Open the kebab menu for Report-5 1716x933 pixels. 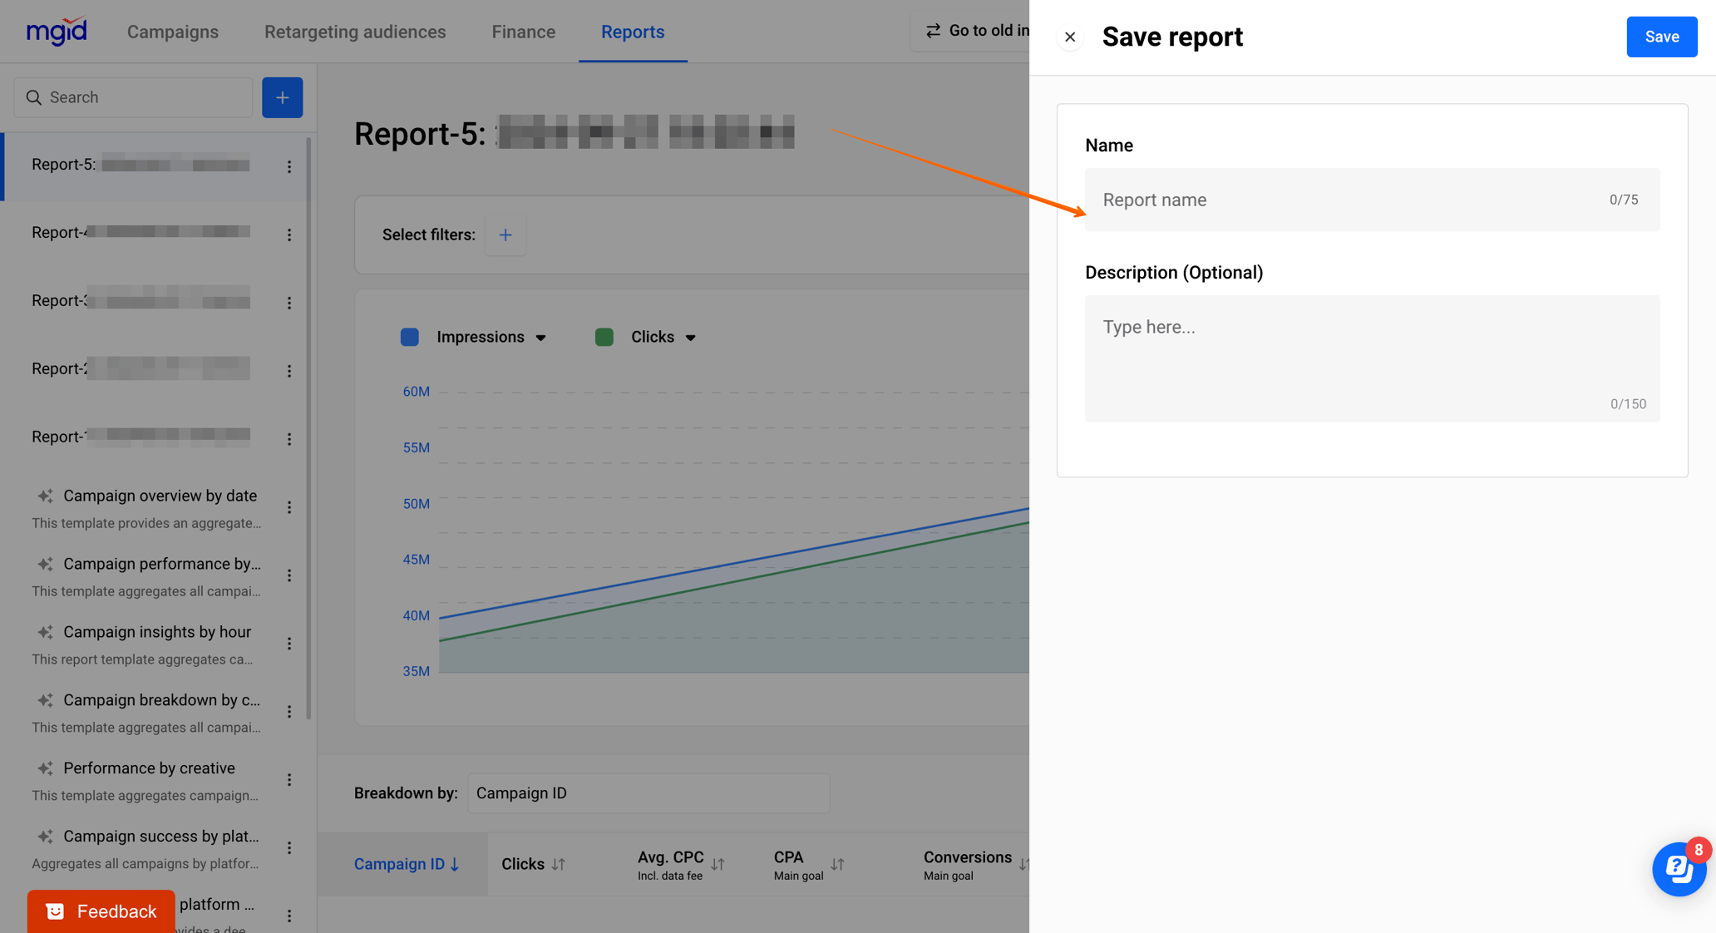coord(288,166)
